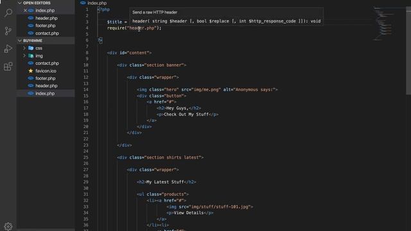This screenshot has height=231, width=411.
Task: Click "Anonymous says:" alt text
Action: click(x=254, y=90)
